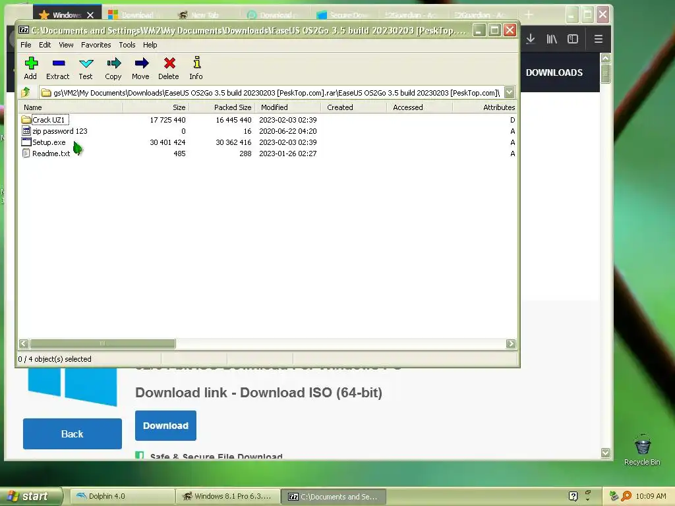Open the File menu
This screenshot has width=675, height=506.
tap(26, 45)
